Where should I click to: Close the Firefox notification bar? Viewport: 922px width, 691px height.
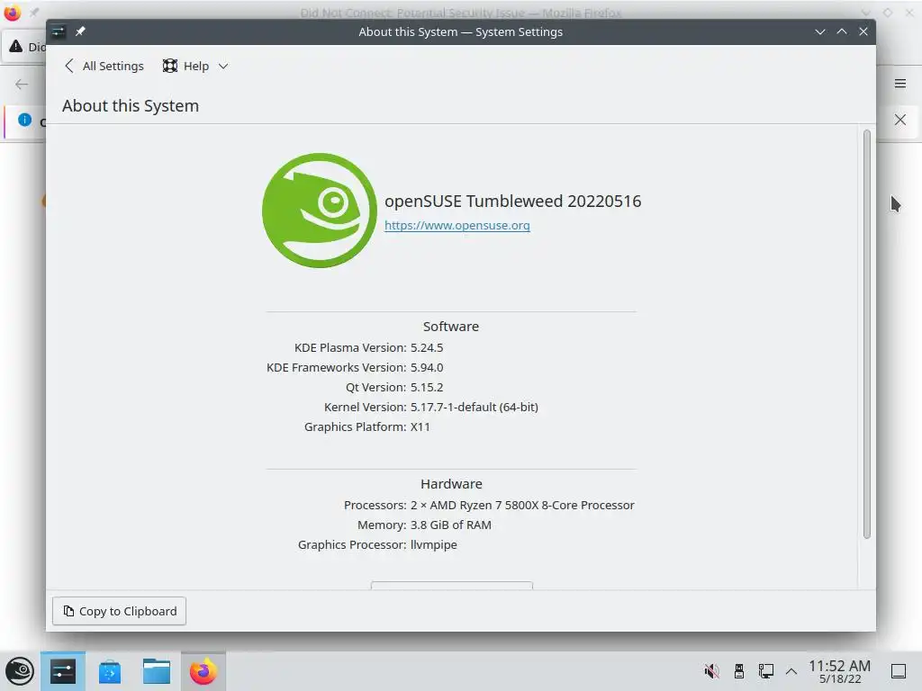[900, 120]
